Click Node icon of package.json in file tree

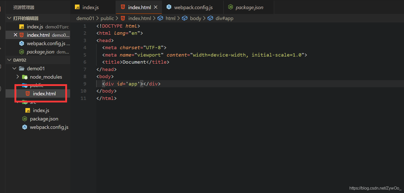click(x=25, y=119)
